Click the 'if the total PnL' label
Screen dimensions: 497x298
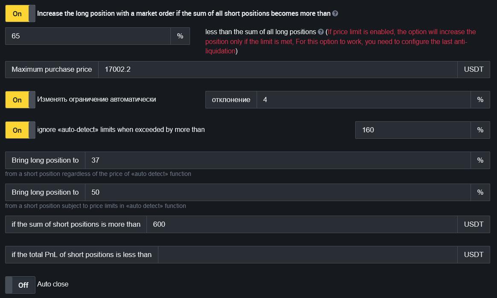pos(82,255)
